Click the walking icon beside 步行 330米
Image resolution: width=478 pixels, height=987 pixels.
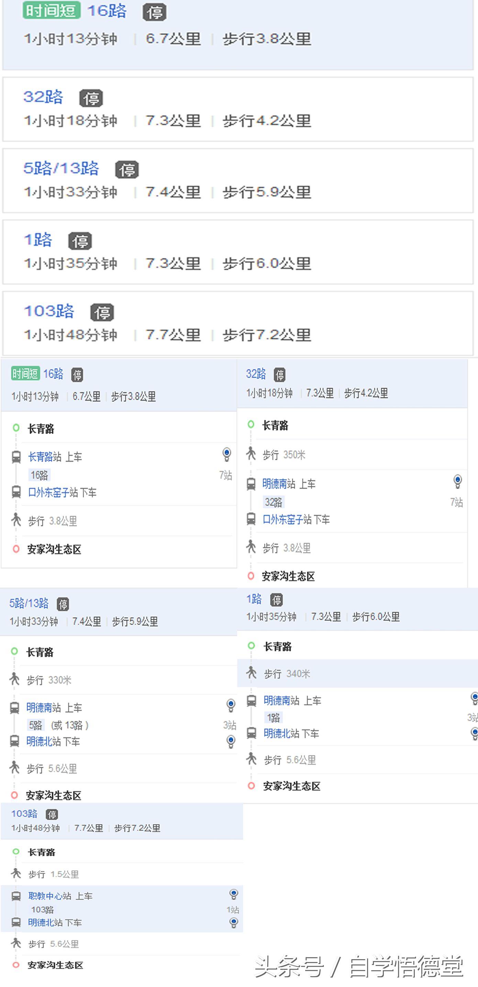pyautogui.click(x=14, y=679)
